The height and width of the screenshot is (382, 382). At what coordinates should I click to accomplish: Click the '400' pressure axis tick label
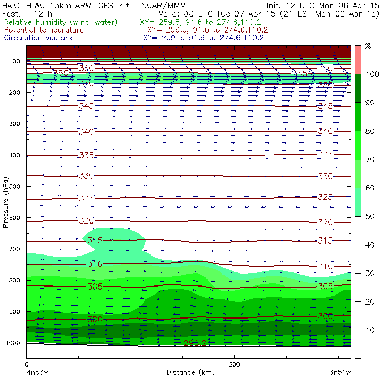[14, 155]
